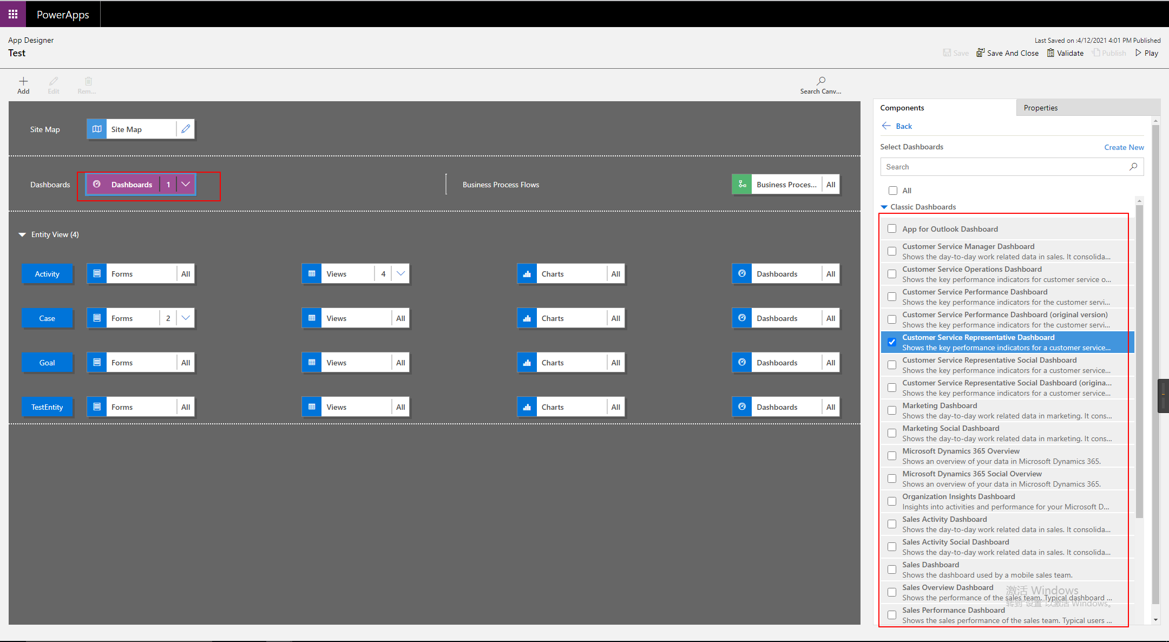Click the Activity Views grid icon

pyautogui.click(x=312, y=274)
